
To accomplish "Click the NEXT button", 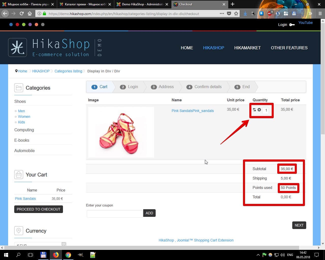I will (299, 225).
